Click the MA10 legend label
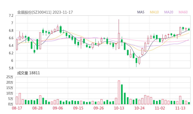193x114 pixels. click(154, 12)
